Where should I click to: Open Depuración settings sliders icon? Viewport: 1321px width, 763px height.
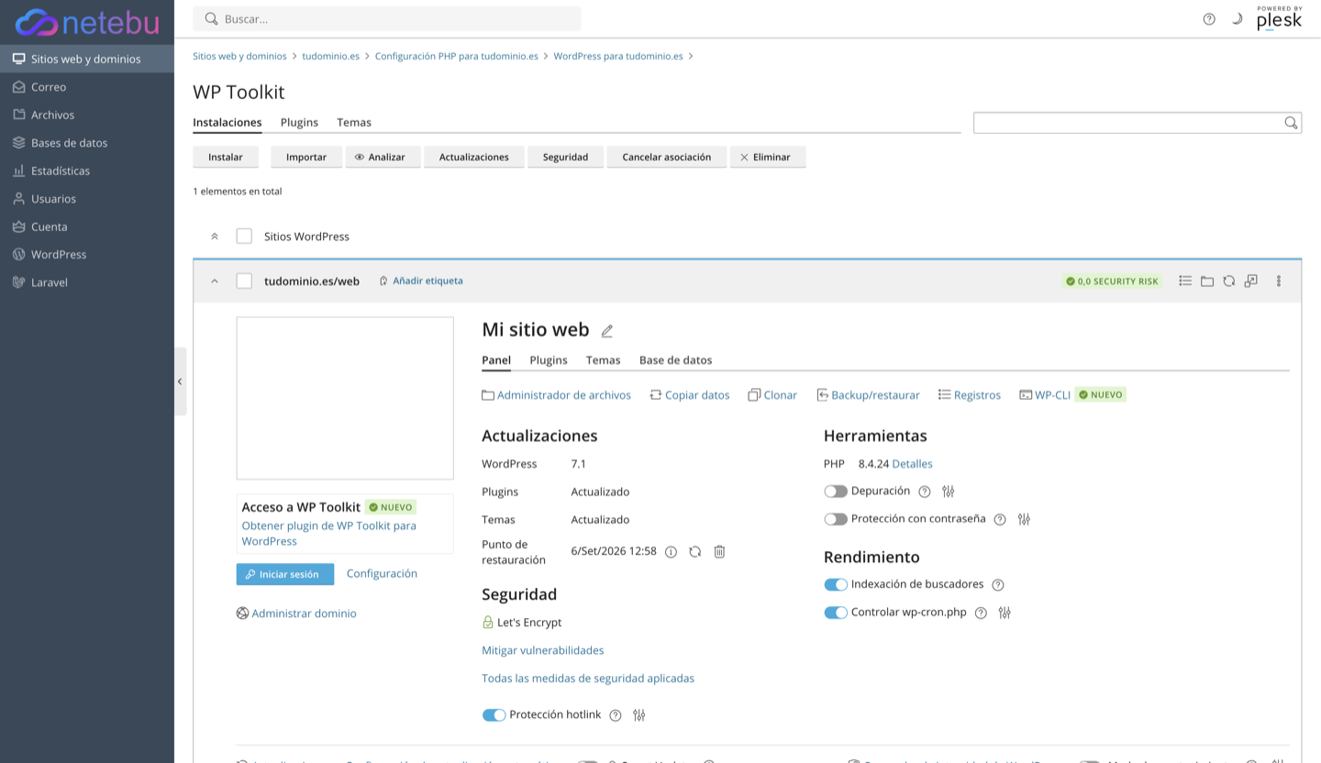point(949,492)
